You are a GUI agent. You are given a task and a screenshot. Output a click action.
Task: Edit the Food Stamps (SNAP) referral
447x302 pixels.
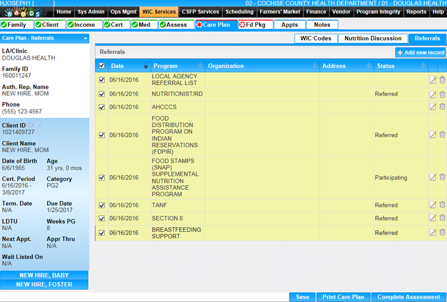[x=432, y=178]
